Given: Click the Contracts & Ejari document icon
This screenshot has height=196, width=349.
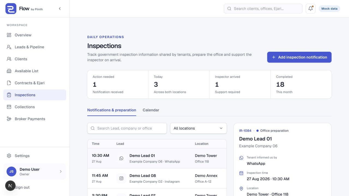Looking at the screenshot, I should point(9,83).
